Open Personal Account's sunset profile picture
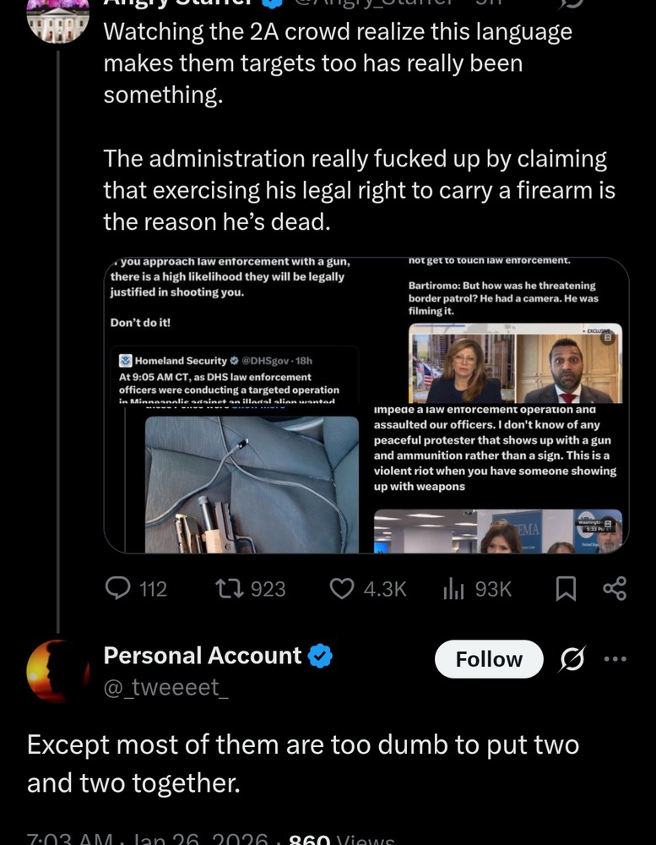656x845 pixels. pos(57,671)
